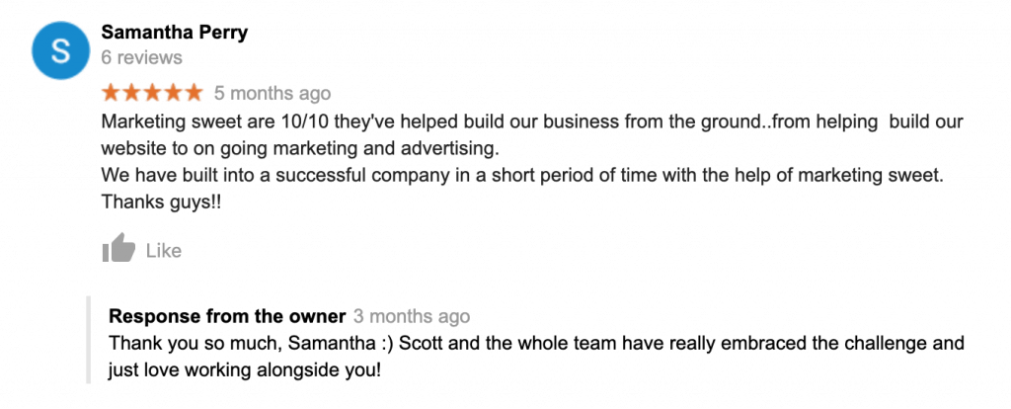Click Samantha Perry's blue S avatar
The image size is (1011, 409).
(x=58, y=50)
